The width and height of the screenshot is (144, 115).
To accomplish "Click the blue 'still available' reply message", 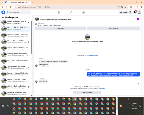I will 113,74.
